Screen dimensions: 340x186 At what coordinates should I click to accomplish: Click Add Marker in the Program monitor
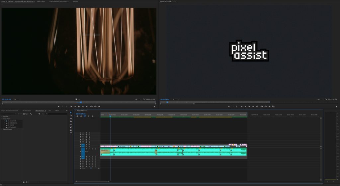(x=229, y=107)
